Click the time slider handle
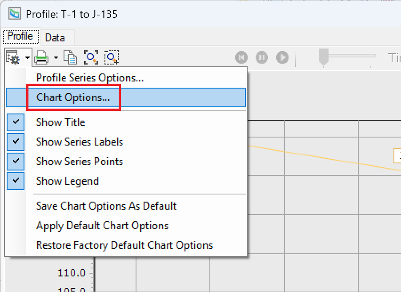This screenshot has height=292, width=401. tap(323, 56)
